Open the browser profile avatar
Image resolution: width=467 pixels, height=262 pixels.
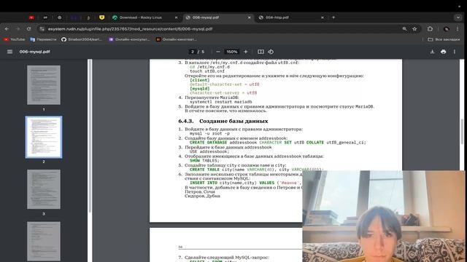coord(446,29)
